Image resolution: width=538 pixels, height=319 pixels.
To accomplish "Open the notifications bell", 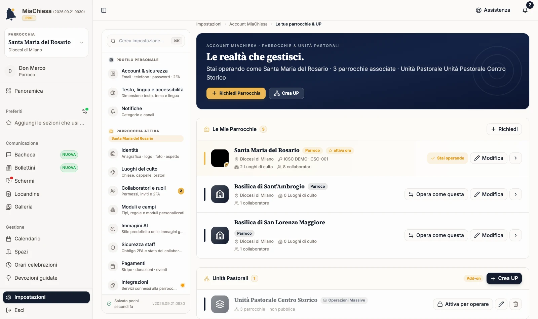I will (x=525, y=10).
